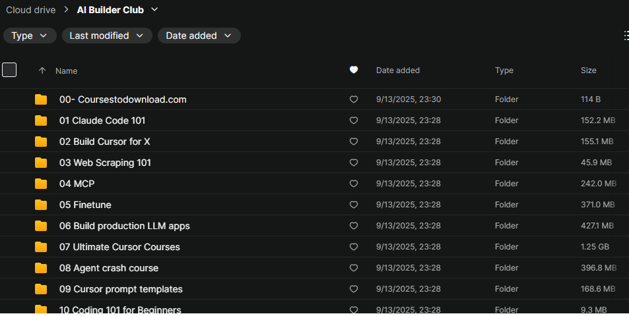Click the 05 Finetune folder icon

pyautogui.click(x=41, y=205)
